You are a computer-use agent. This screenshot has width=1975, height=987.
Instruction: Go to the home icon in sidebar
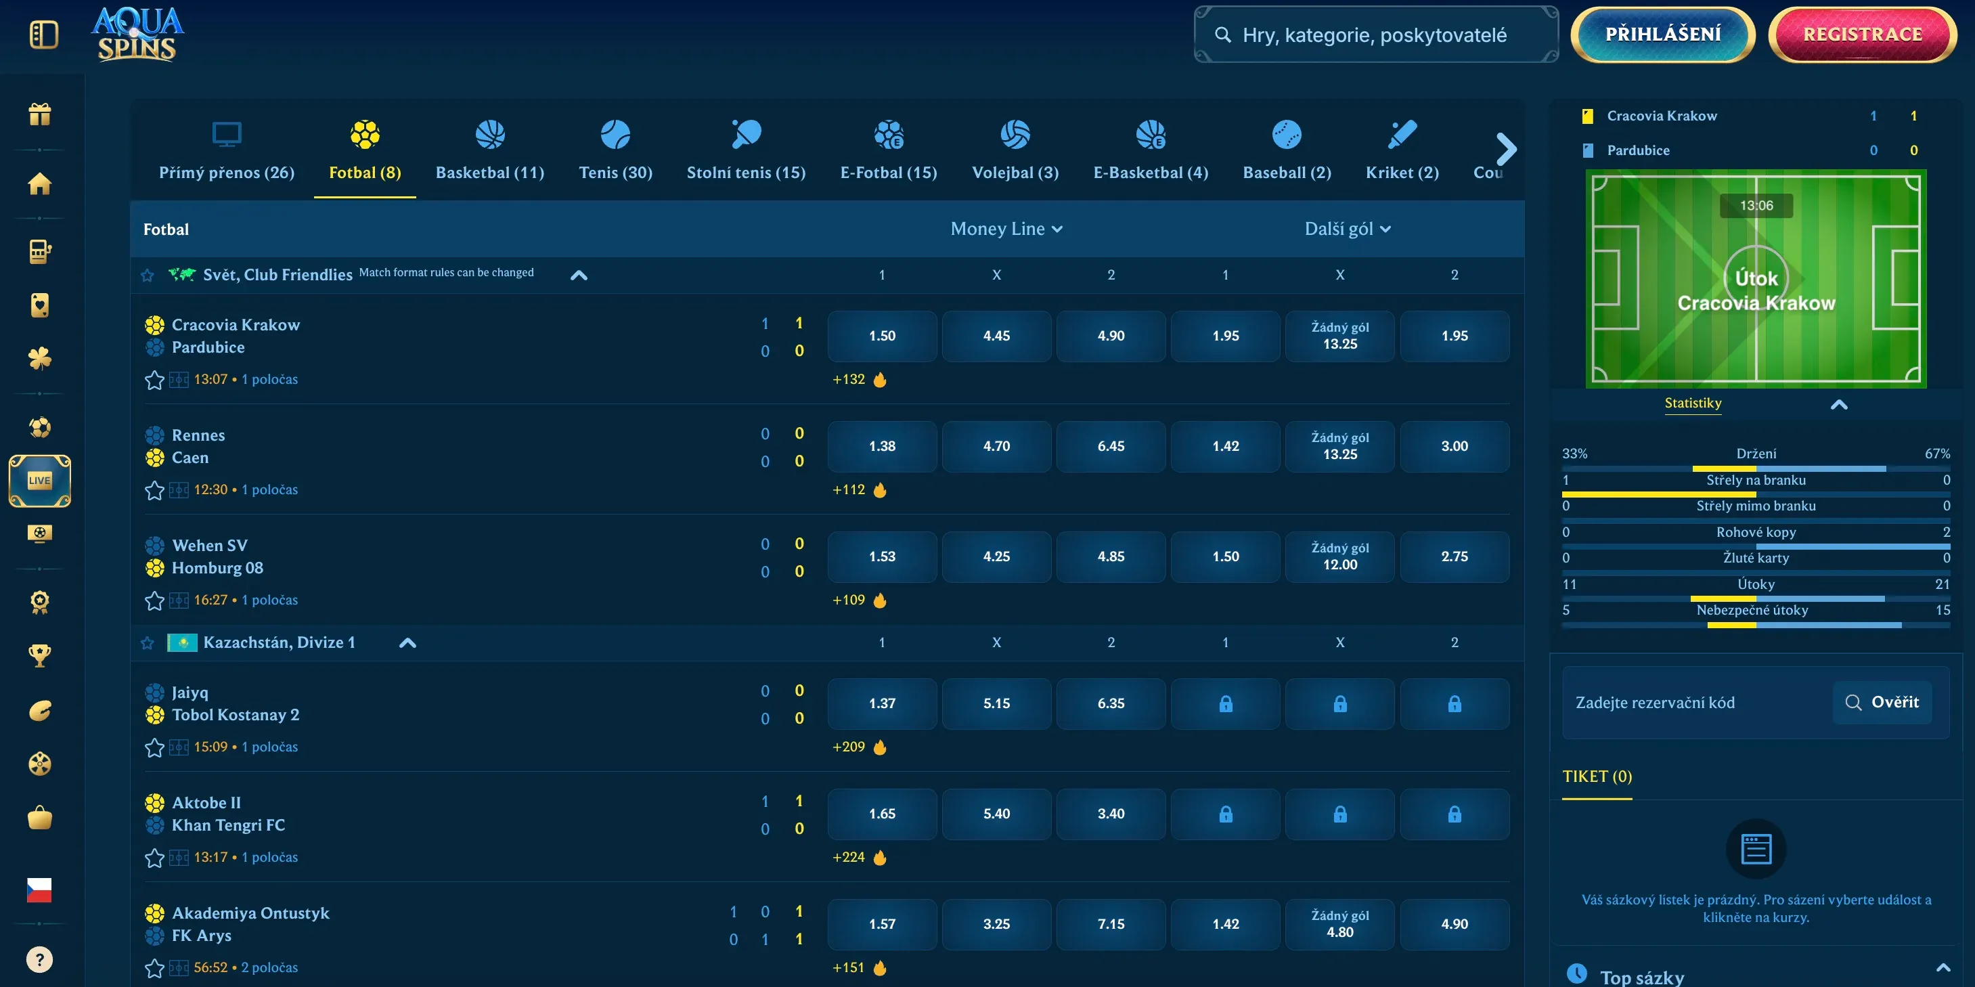[x=40, y=183]
